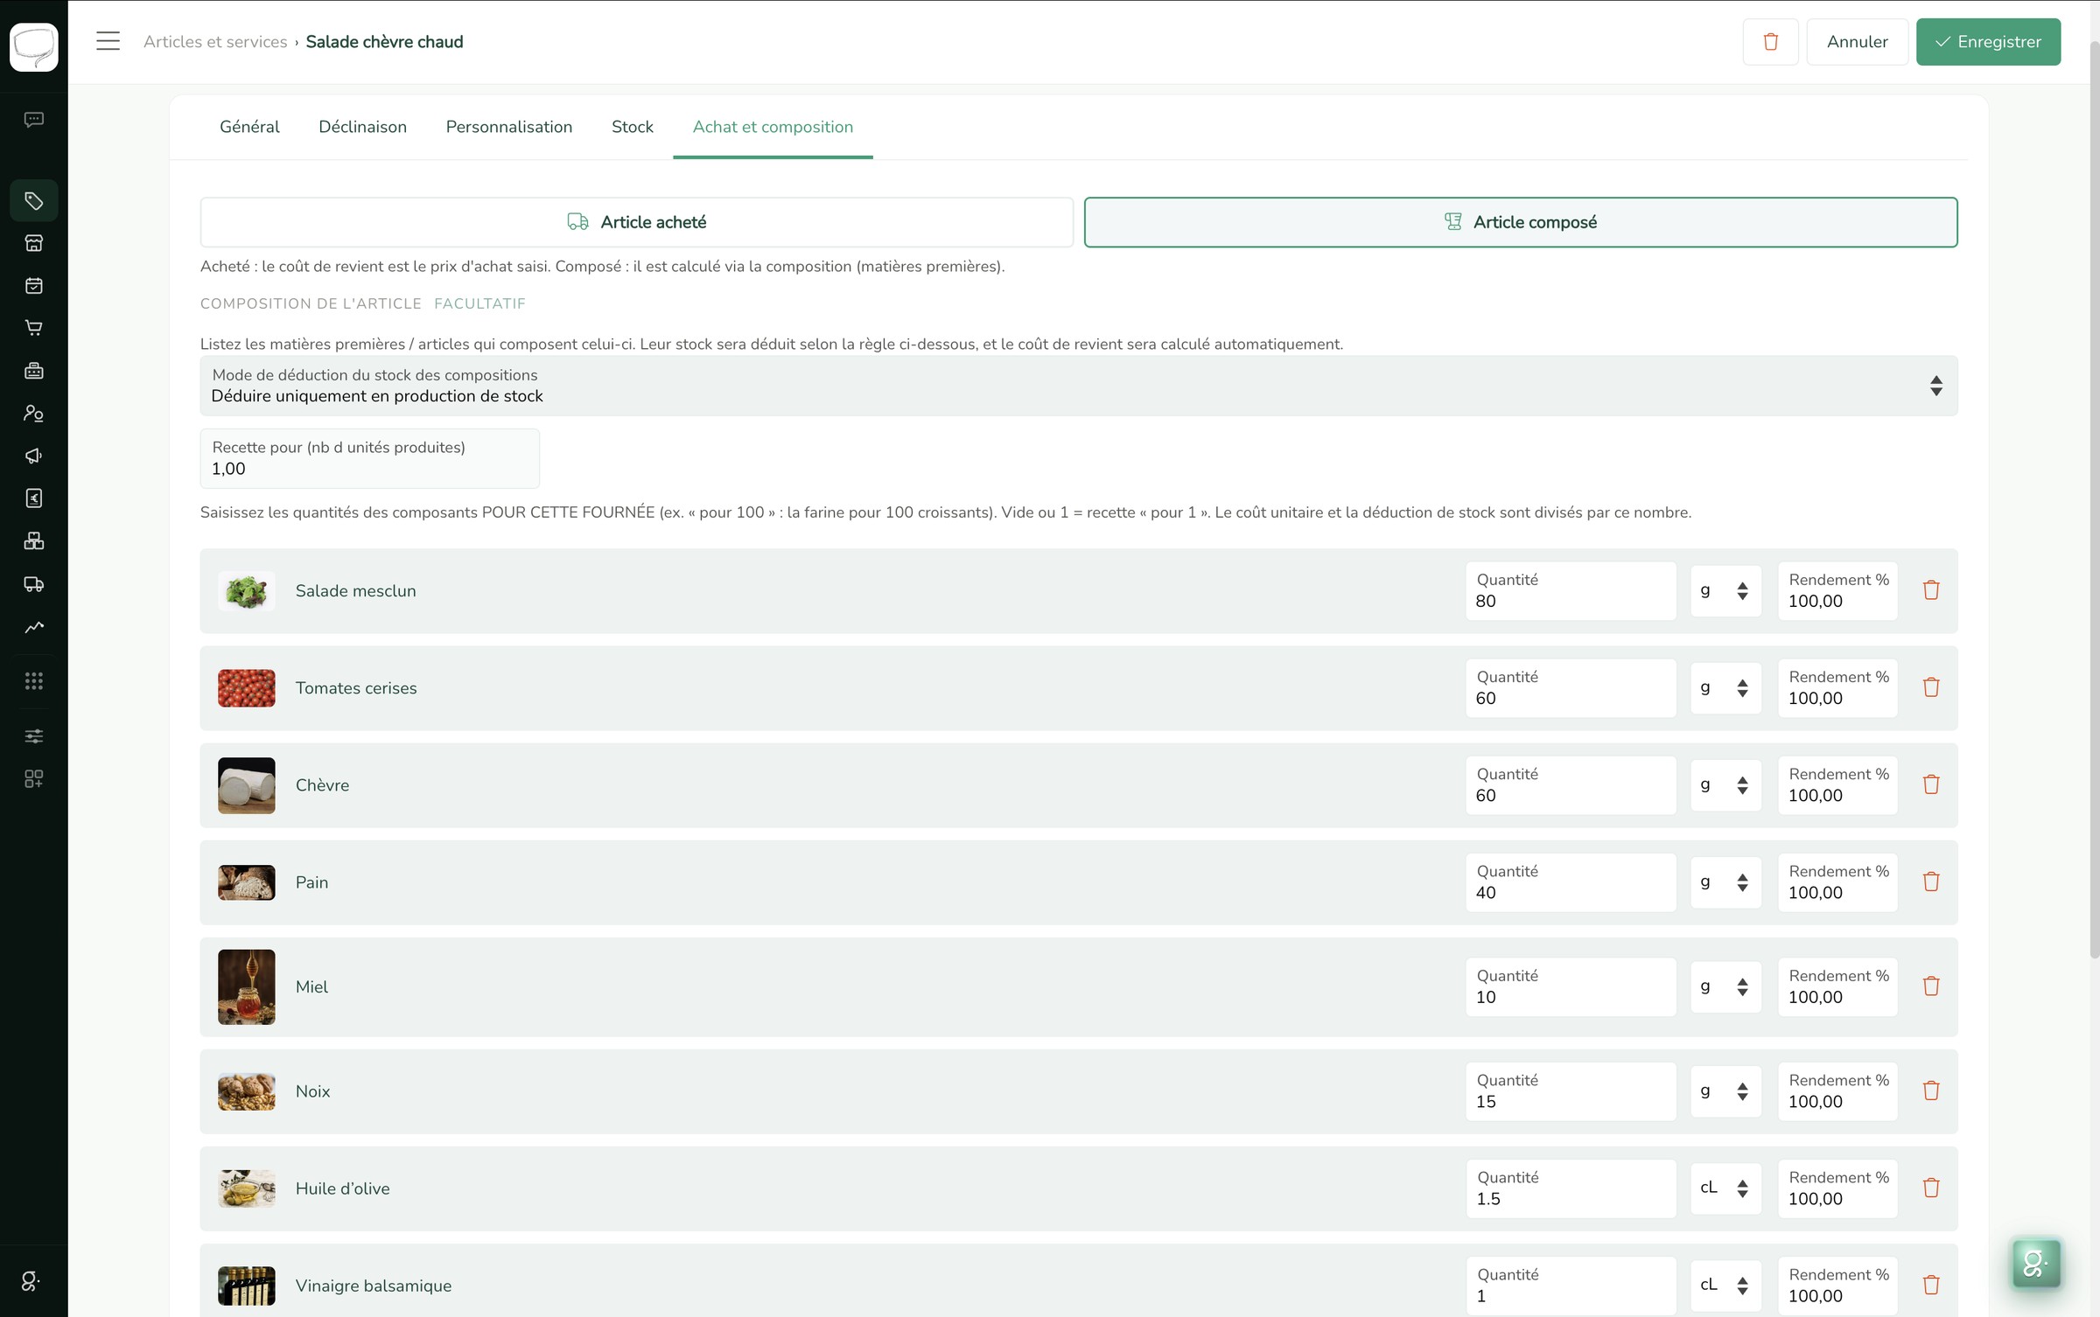The image size is (2100, 1317).
Task: Change unit for Huile d'olive
Action: pos(1725,1188)
